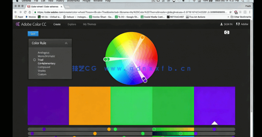Open the Fine Art Actions bookmark
The image size is (262, 137).
tap(196, 17)
